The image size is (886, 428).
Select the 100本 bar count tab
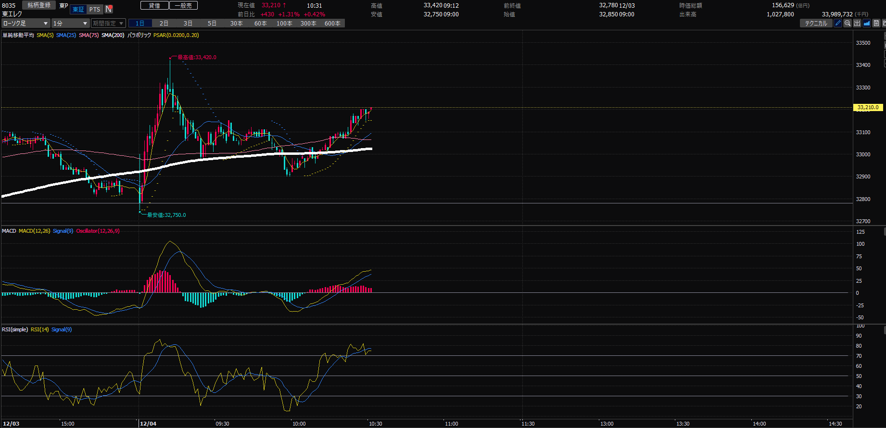[x=284, y=23]
